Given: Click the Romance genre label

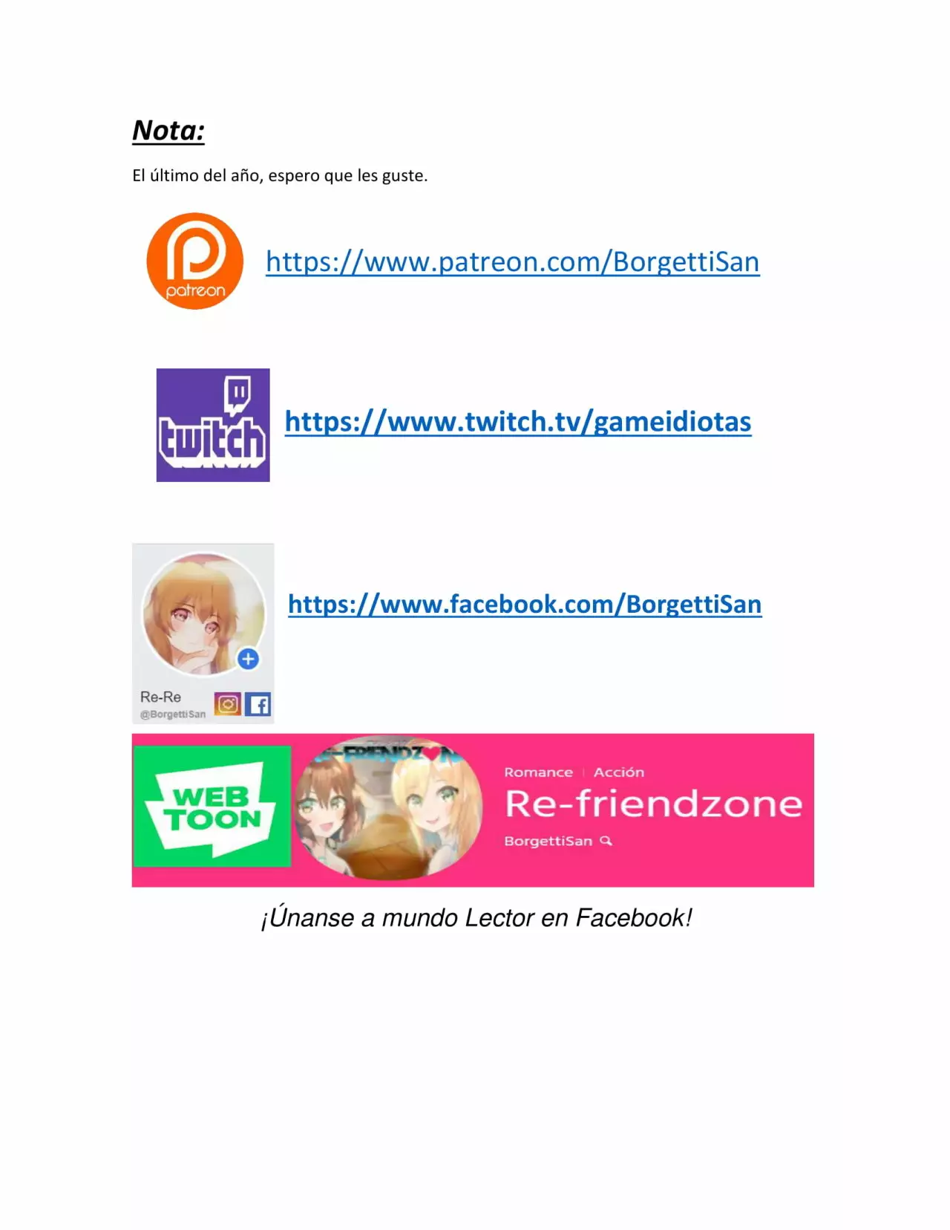Looking at the screenshot, I should (538, 772).
